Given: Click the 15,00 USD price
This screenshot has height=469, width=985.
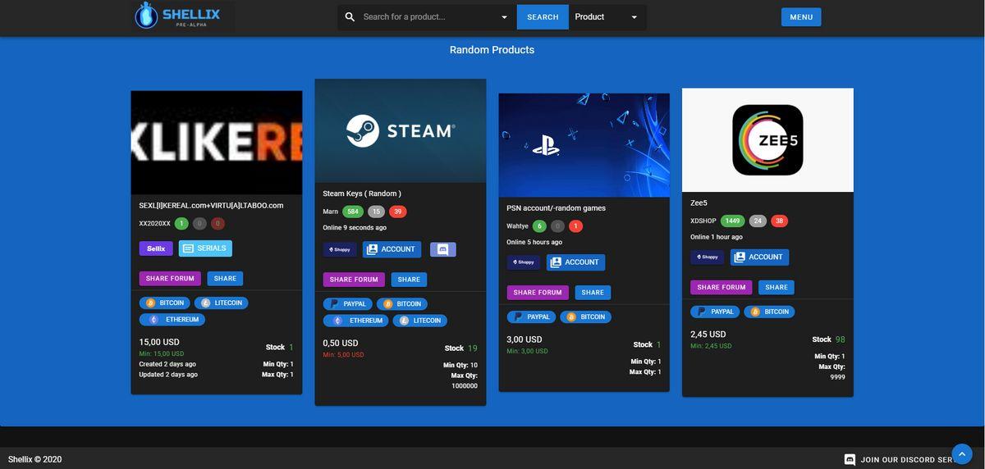Looking at the screenshot, I should [159, 343].
